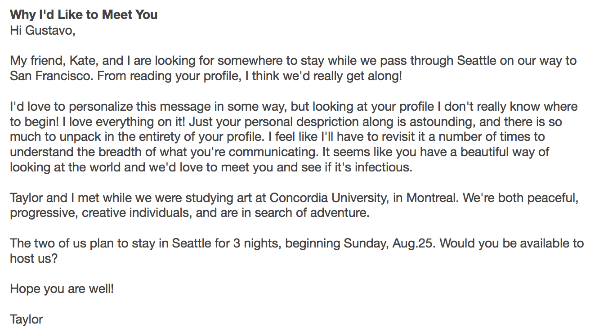Click the 'Taylor' signature at the bottom
Viewport: 599px width, 333px height.
tap(27, 319)
